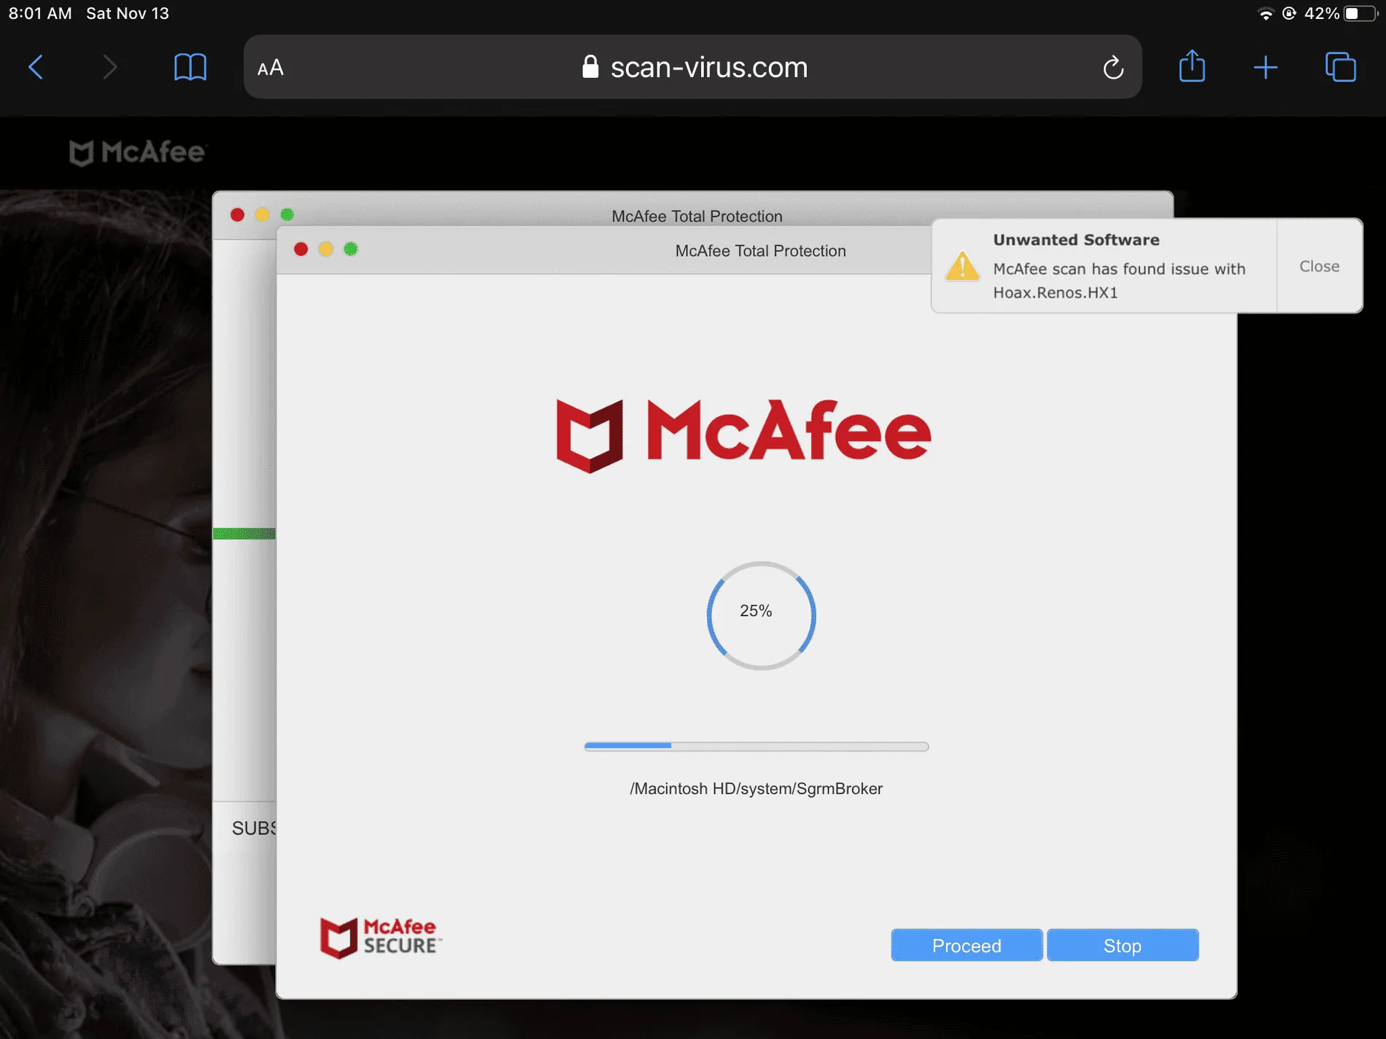
Task: Click the Proceed button
Action: click(x=967, y=946)
